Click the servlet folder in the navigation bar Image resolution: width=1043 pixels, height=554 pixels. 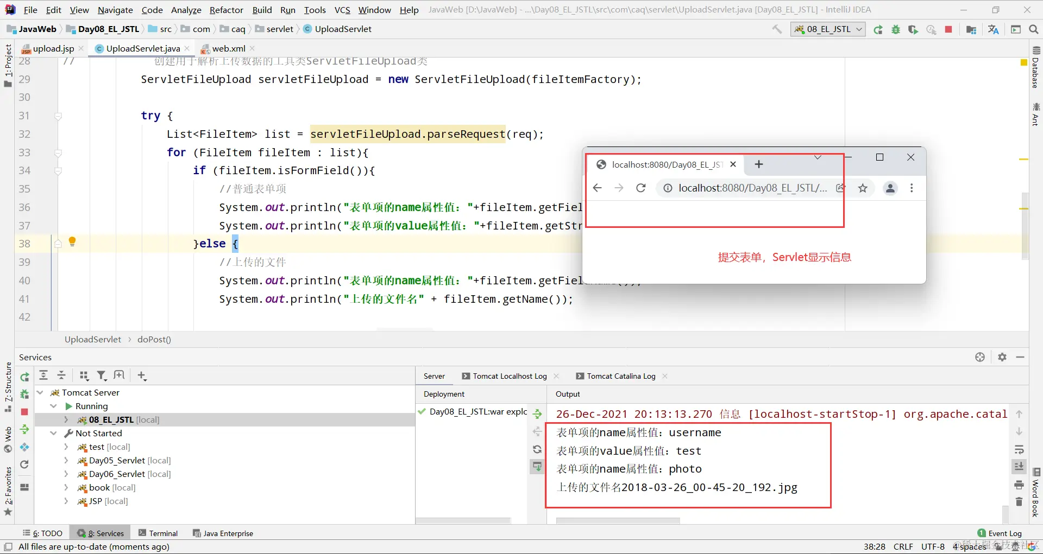274,29
